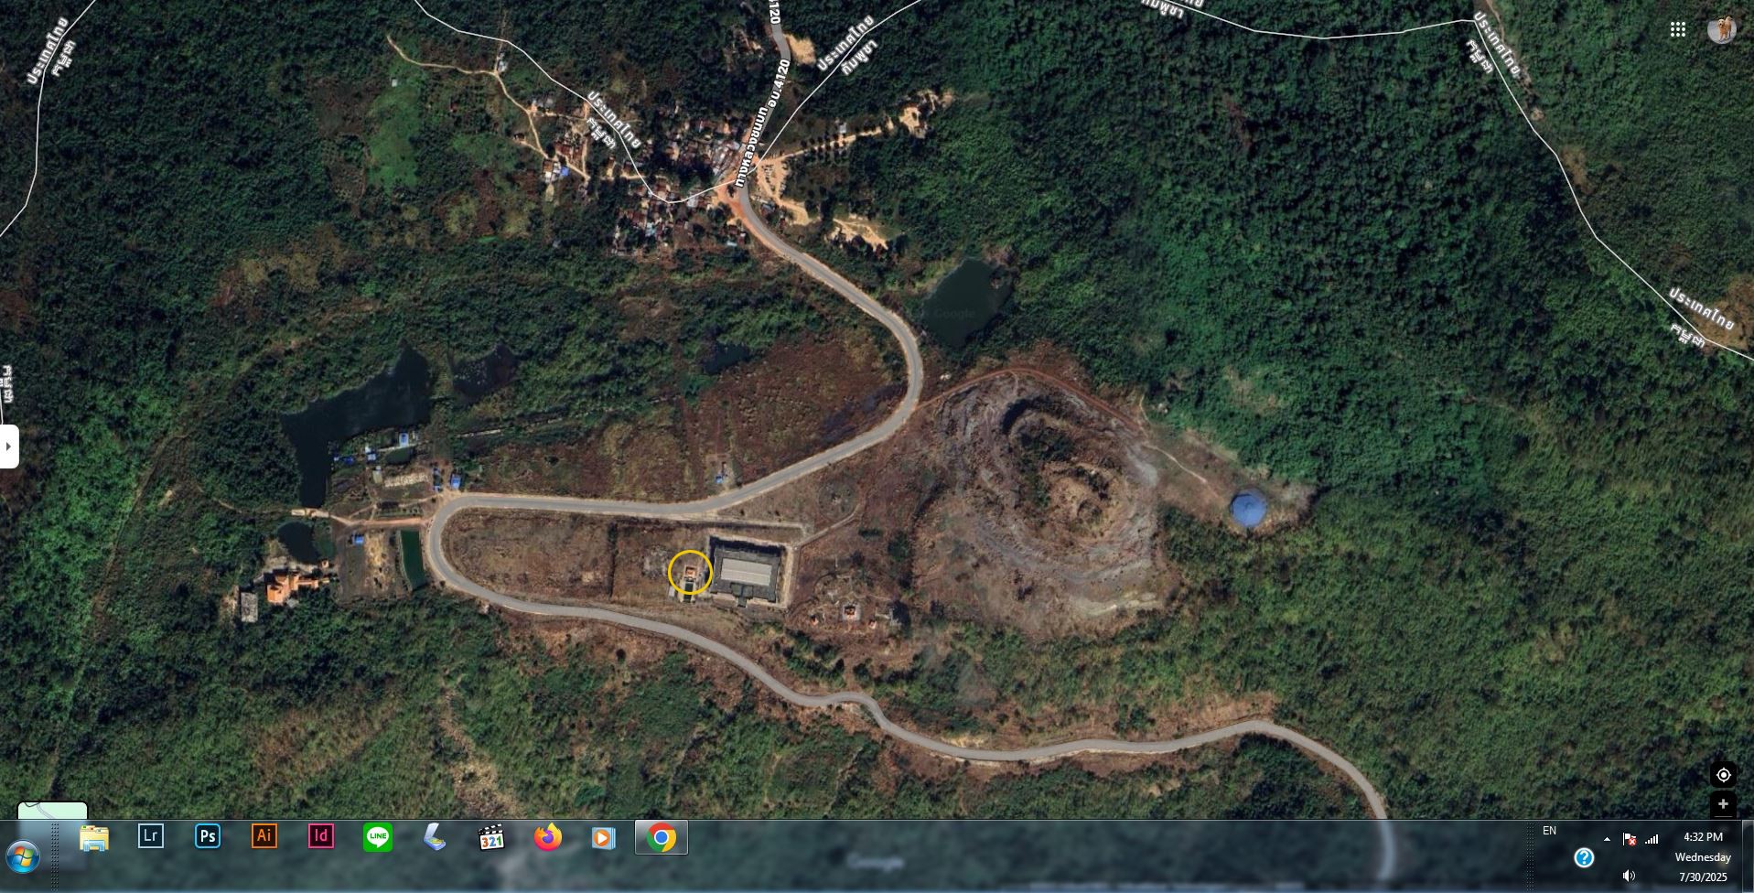Open the Google apps grid menu
Viewport: 1754px width, 893px height.
tap(1677, 30)
